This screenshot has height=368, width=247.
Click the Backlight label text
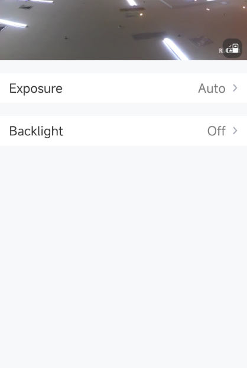[x=36, y=131]
